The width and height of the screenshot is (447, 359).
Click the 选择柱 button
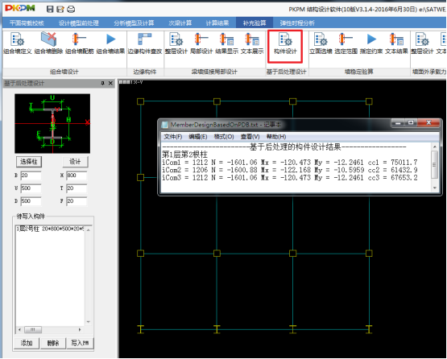[x=29, y=162]
